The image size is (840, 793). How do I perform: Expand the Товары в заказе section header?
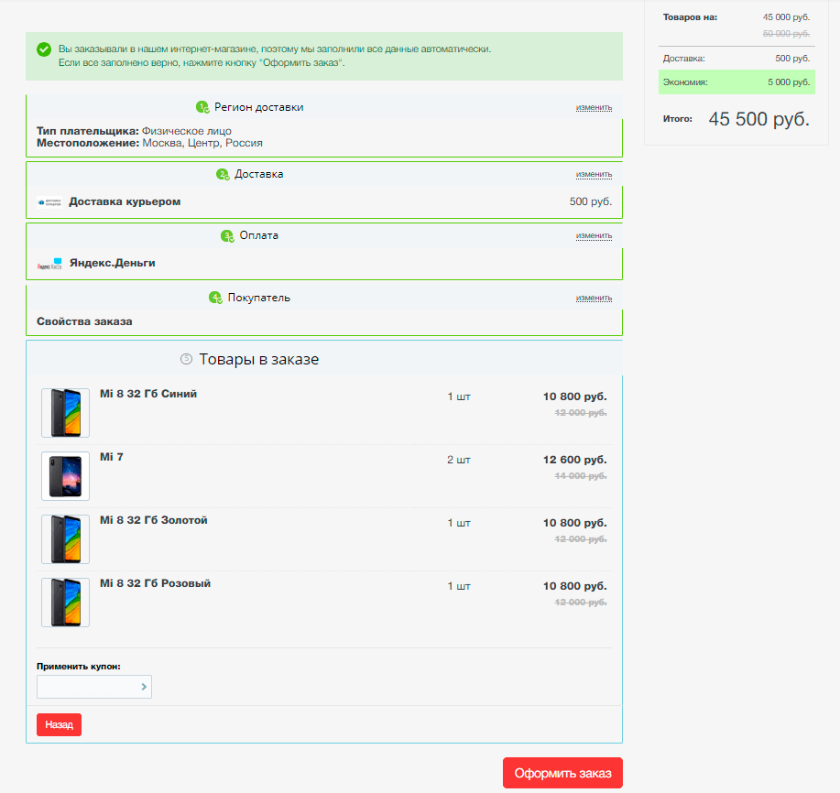[258, 359]
